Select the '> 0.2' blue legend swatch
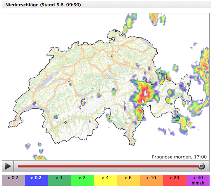The height and width of the screenshot is (188, 211). click(36, 180)
